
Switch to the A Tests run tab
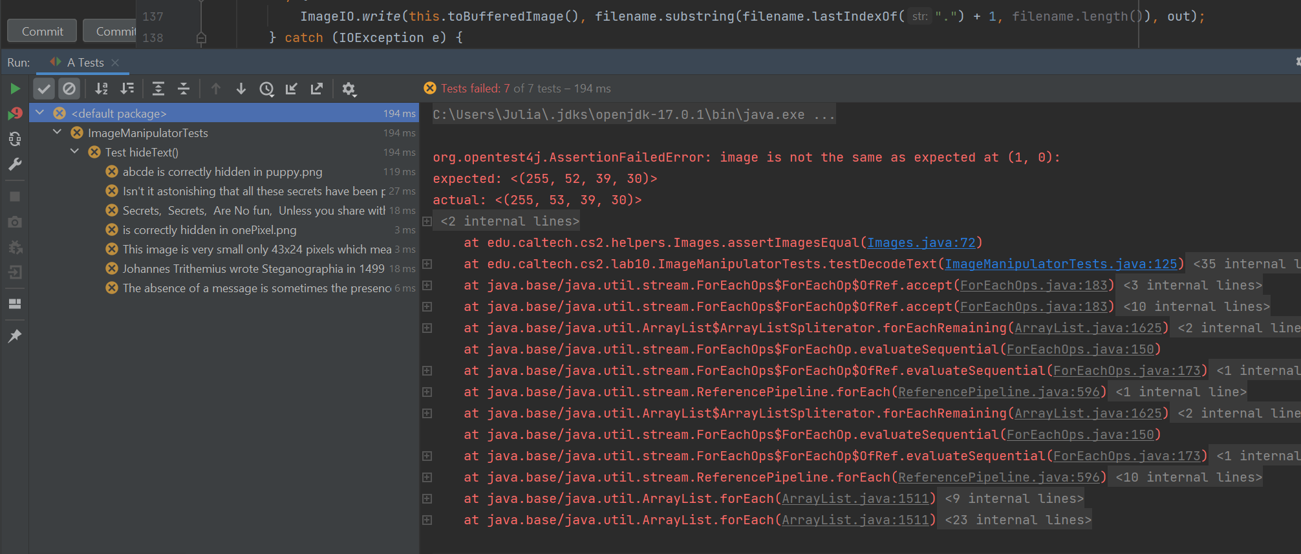point(85,63)
